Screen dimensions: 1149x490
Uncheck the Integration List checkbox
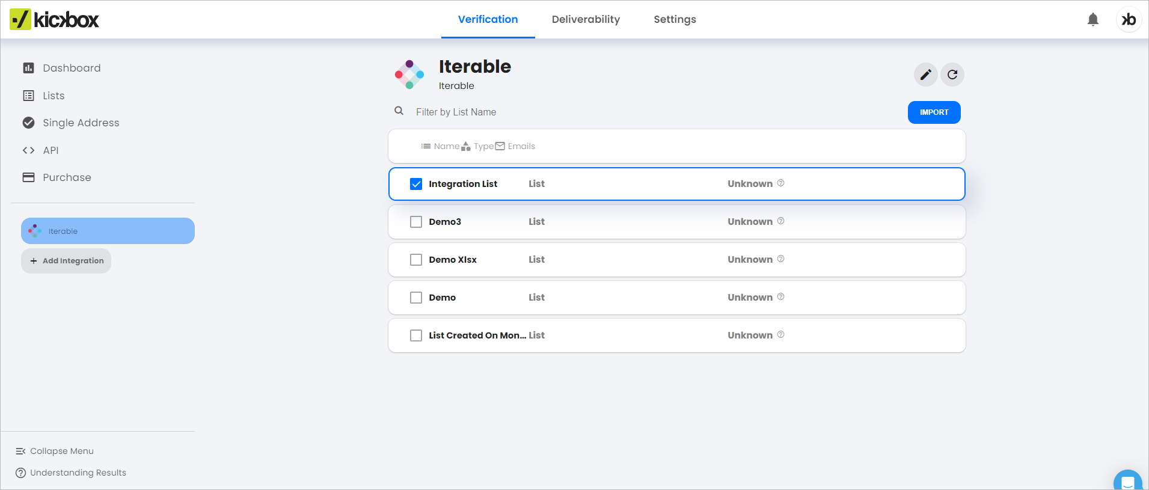[x=416, y=184]
